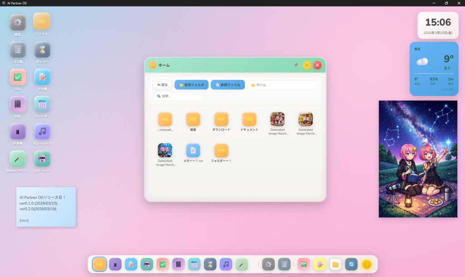Open the 画像 folder
Screen dimensions: 465x277
point(193,119)
